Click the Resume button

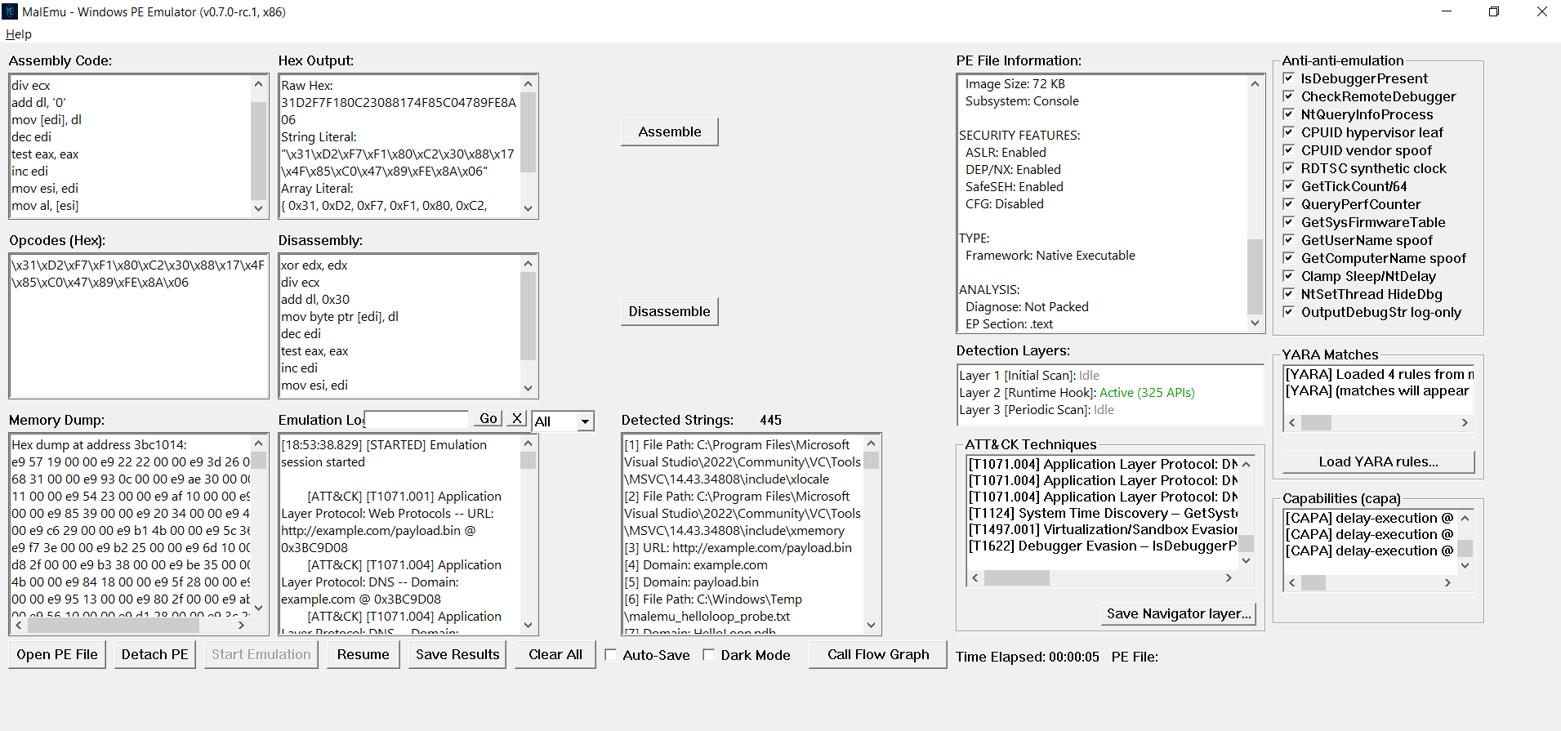[x=363, y=654]
